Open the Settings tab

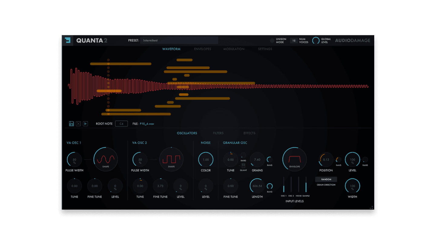(265, 49)
